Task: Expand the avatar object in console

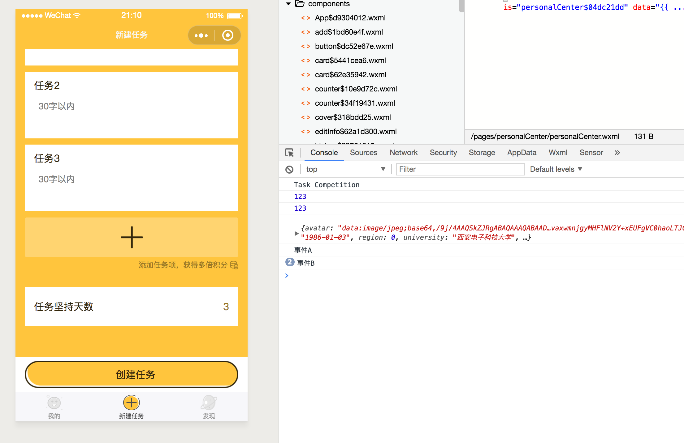Action: (297, 234)
